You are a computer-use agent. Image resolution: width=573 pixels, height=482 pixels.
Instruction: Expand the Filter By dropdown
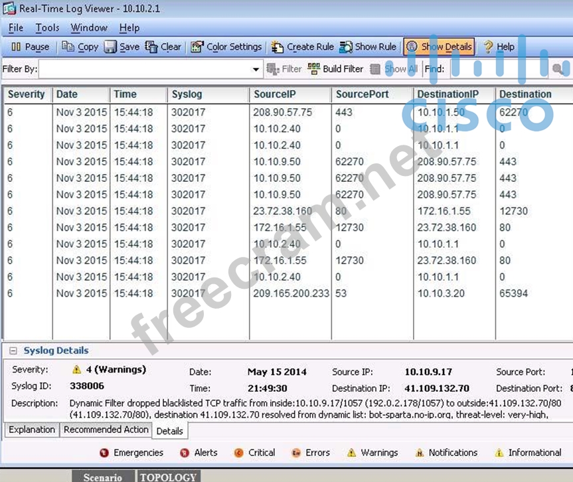click(256, 70)
